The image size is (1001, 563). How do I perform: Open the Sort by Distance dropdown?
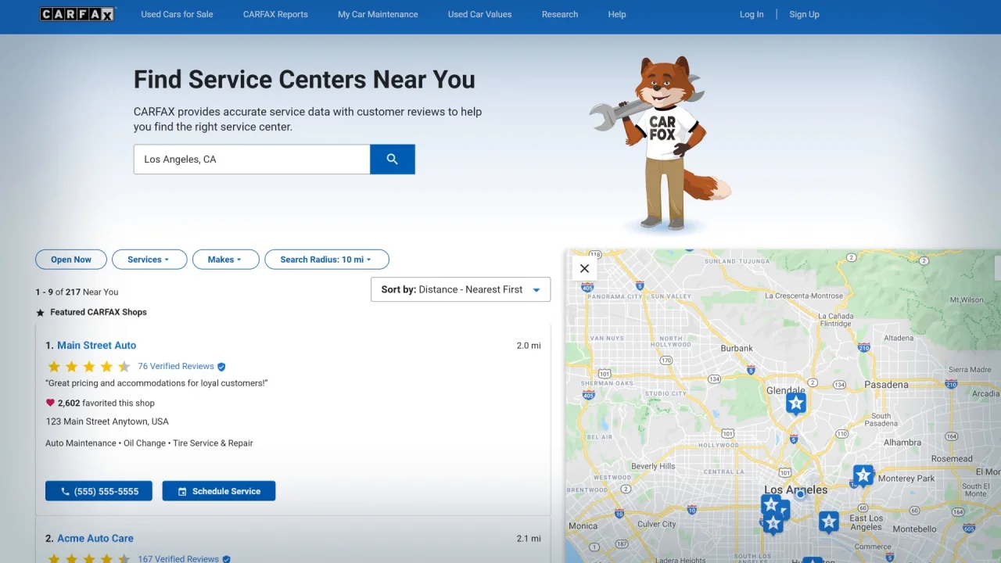tap(461, 289)
